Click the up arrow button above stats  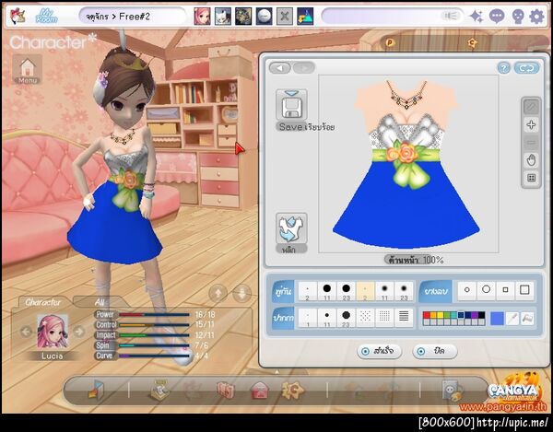(x=218, y=293)
